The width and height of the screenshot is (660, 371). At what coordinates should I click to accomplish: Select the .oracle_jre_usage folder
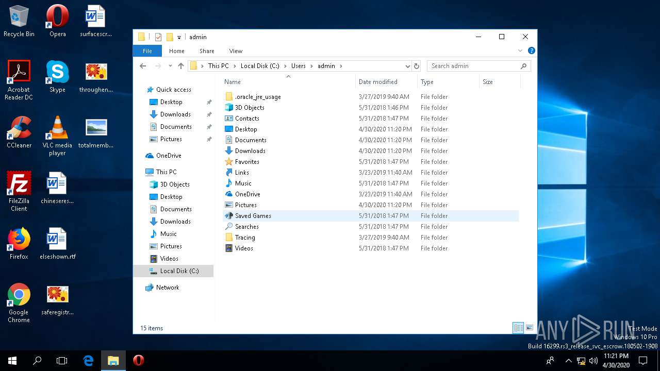[371, 97]
